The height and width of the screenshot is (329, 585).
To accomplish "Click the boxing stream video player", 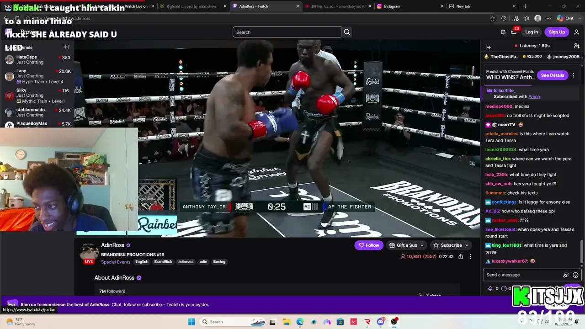I will pos(277,138).
